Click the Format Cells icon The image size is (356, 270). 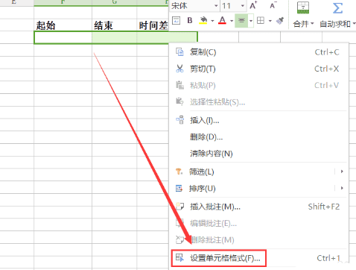[x=179, y=258]
